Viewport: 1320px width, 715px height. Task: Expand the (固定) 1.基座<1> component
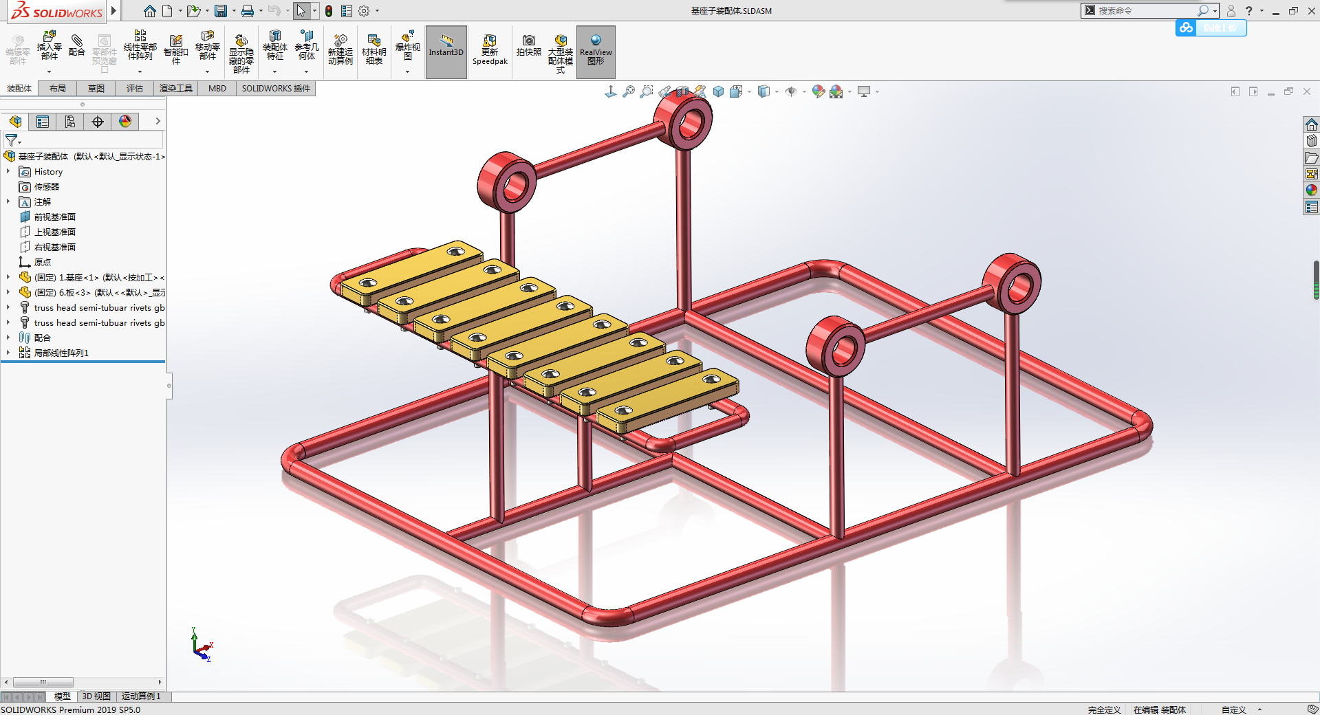(x=8, y=277)
